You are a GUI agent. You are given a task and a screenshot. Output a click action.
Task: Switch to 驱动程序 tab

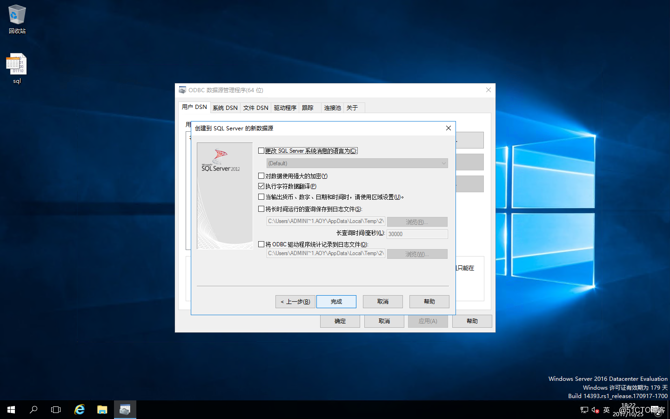tap(285, 108)
